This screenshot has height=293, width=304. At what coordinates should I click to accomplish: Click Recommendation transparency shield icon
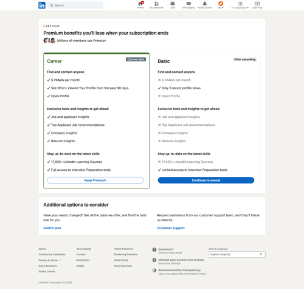coord(154,271)
